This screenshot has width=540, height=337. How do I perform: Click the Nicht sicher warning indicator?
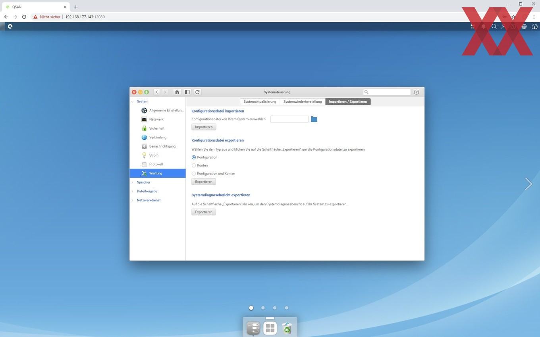pos(47,17)
